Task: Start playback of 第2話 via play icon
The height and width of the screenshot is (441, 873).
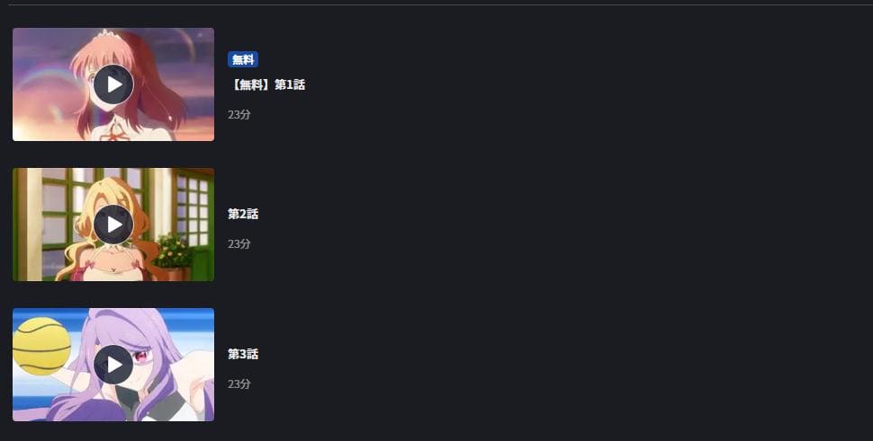Action: coord(113,225)
